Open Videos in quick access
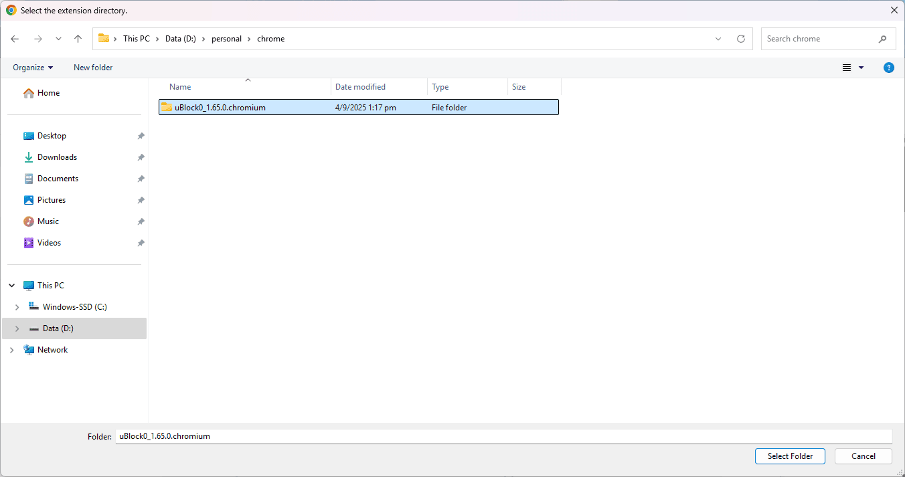This screenshot has width=905, height=477. (43, 243)
